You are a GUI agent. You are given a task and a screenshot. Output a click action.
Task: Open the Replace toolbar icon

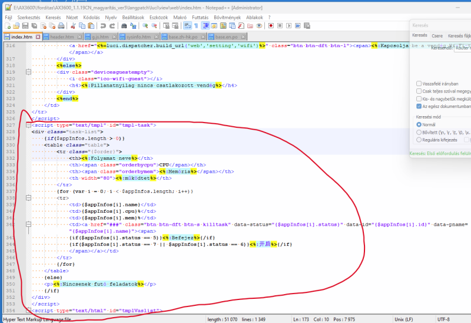pyautogui.click(x=133, y=26)
